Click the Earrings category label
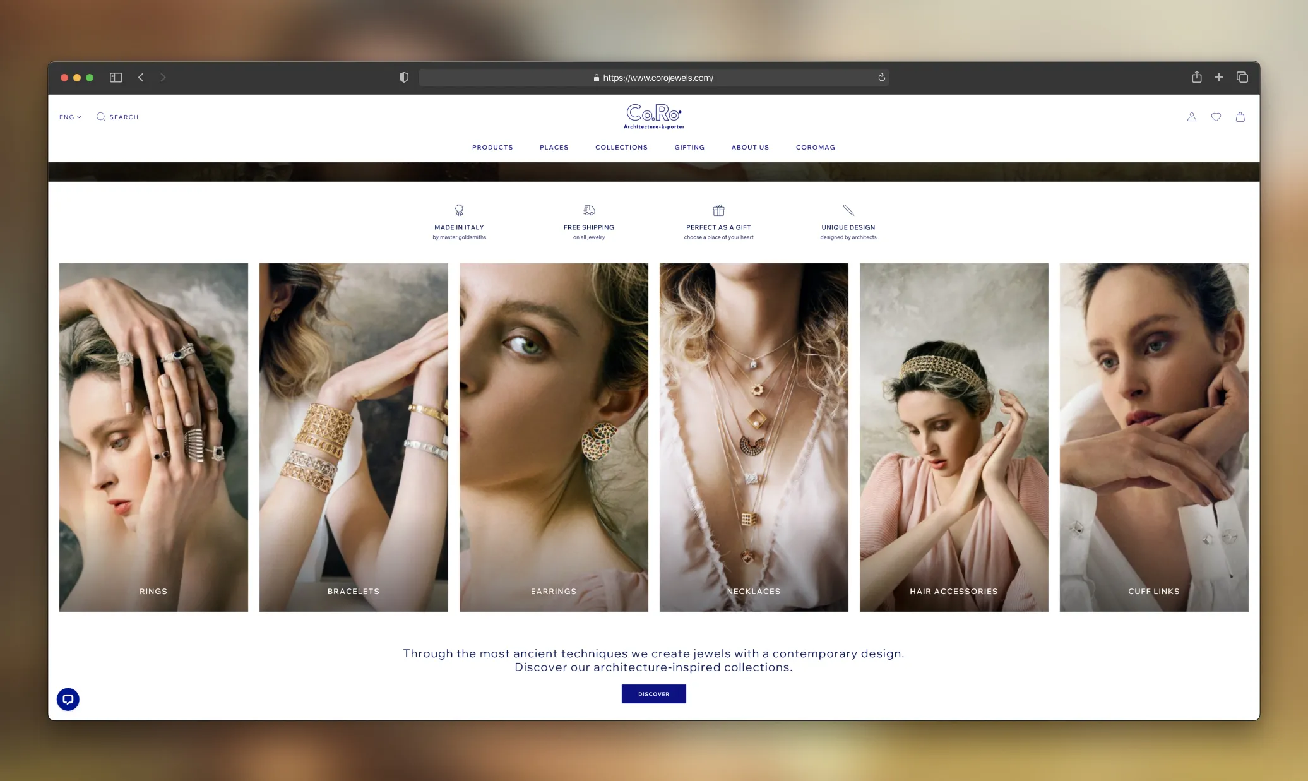The width and height of the screenshot is (1308, 781). 554,592
